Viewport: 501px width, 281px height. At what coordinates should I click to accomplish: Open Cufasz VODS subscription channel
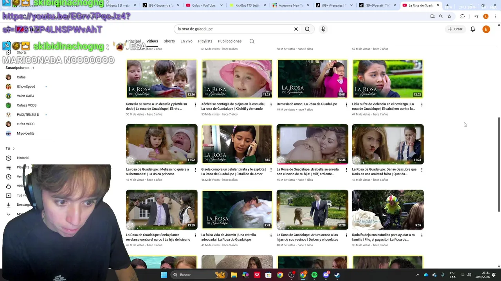(x=27, y=105)
